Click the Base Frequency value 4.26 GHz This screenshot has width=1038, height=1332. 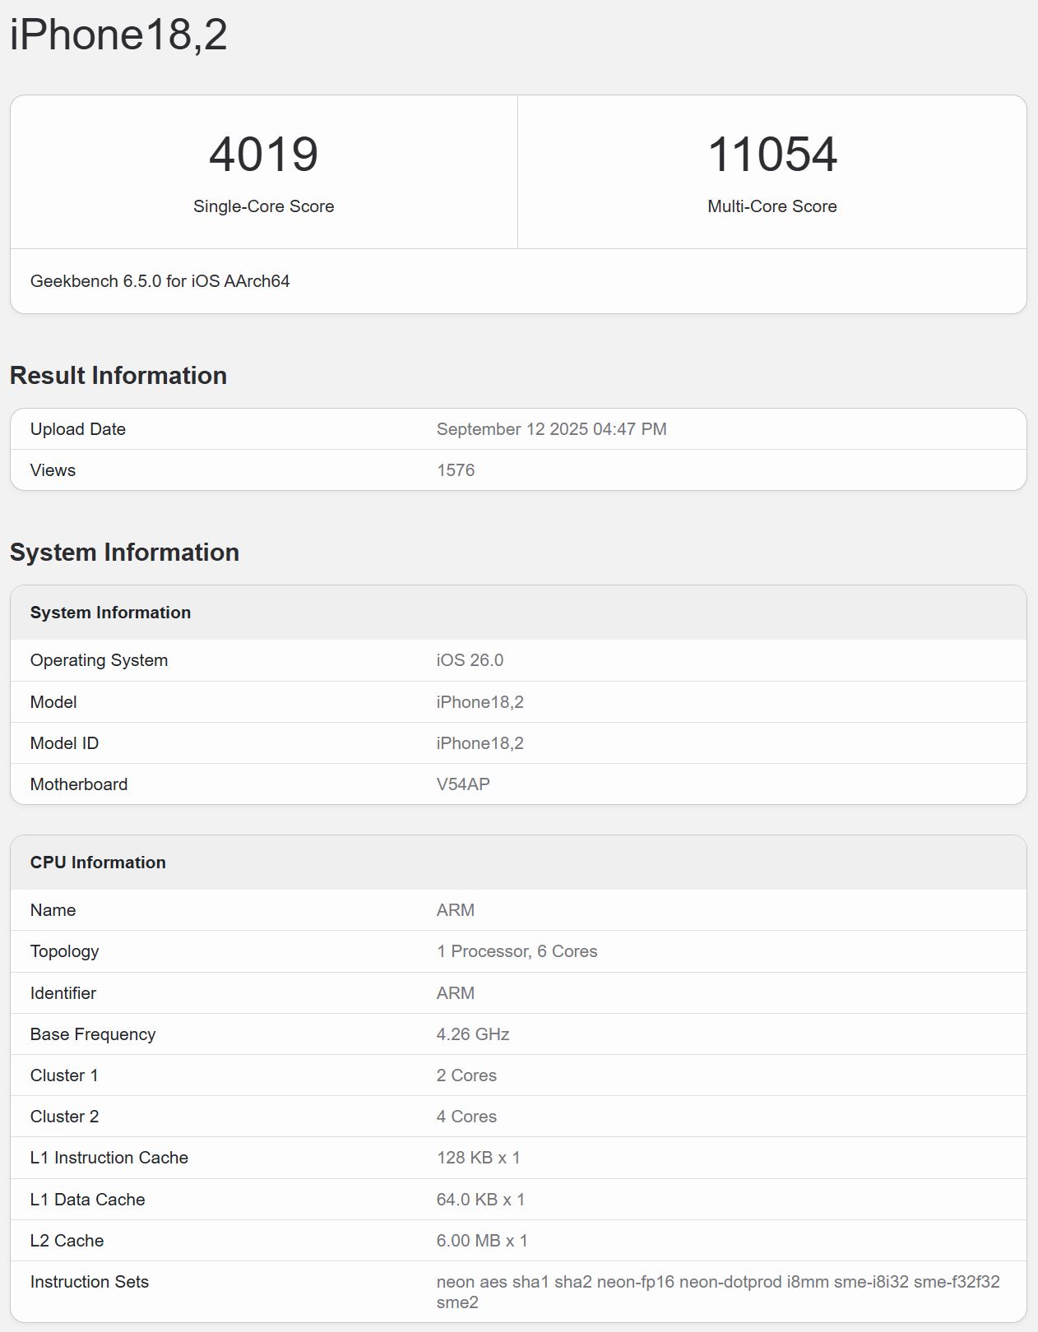[x=473, y=1034]
